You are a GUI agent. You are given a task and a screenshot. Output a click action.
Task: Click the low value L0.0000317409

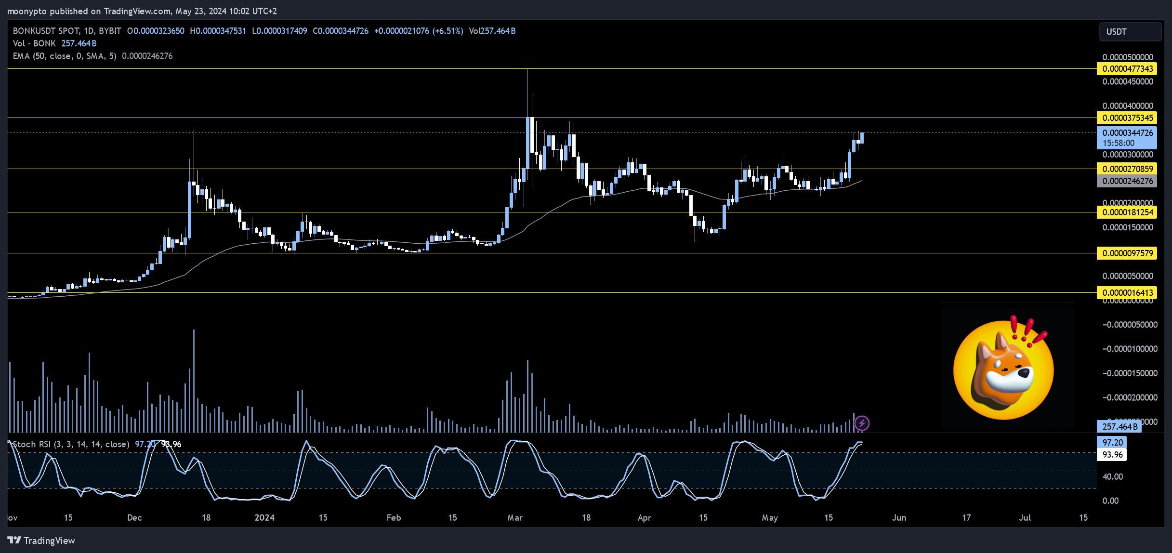click(279, 31)
